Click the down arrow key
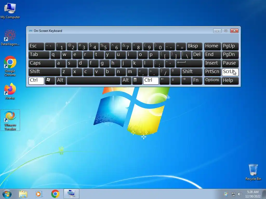The width and height of the screenshot is (266, 199). coord(175,81)
